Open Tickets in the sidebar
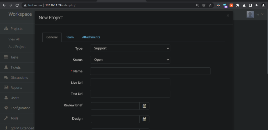 click(x=17, y=67)
